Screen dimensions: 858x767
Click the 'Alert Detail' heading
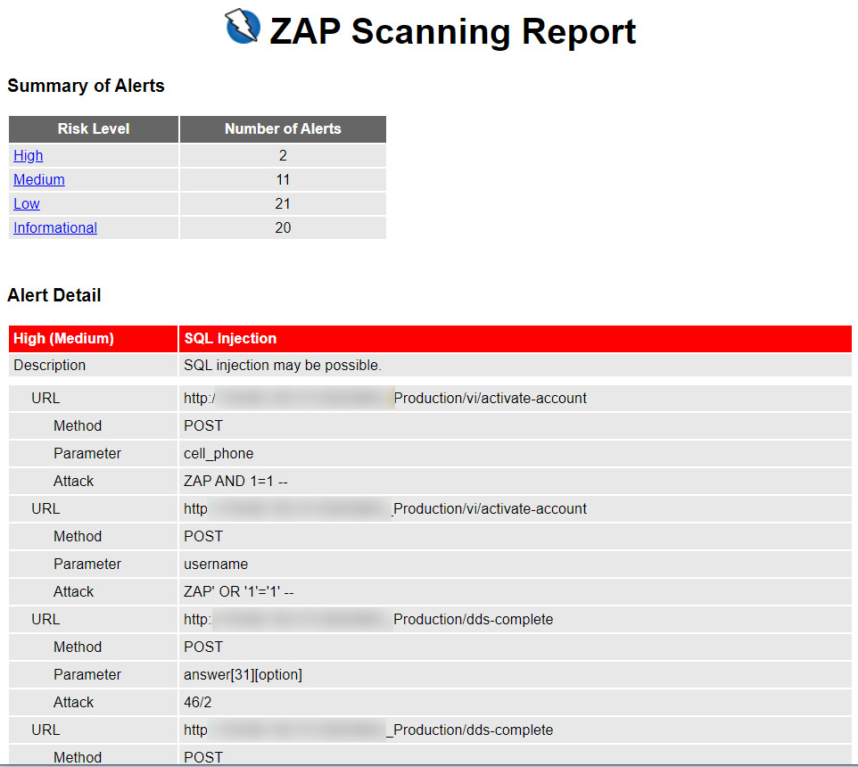point(54,295)
